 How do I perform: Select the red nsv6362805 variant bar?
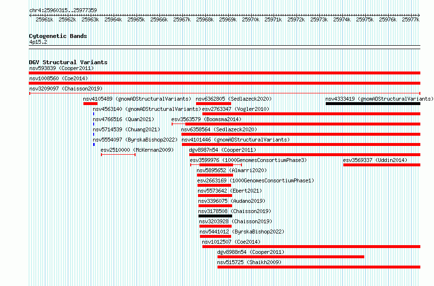tap(214, 104)
